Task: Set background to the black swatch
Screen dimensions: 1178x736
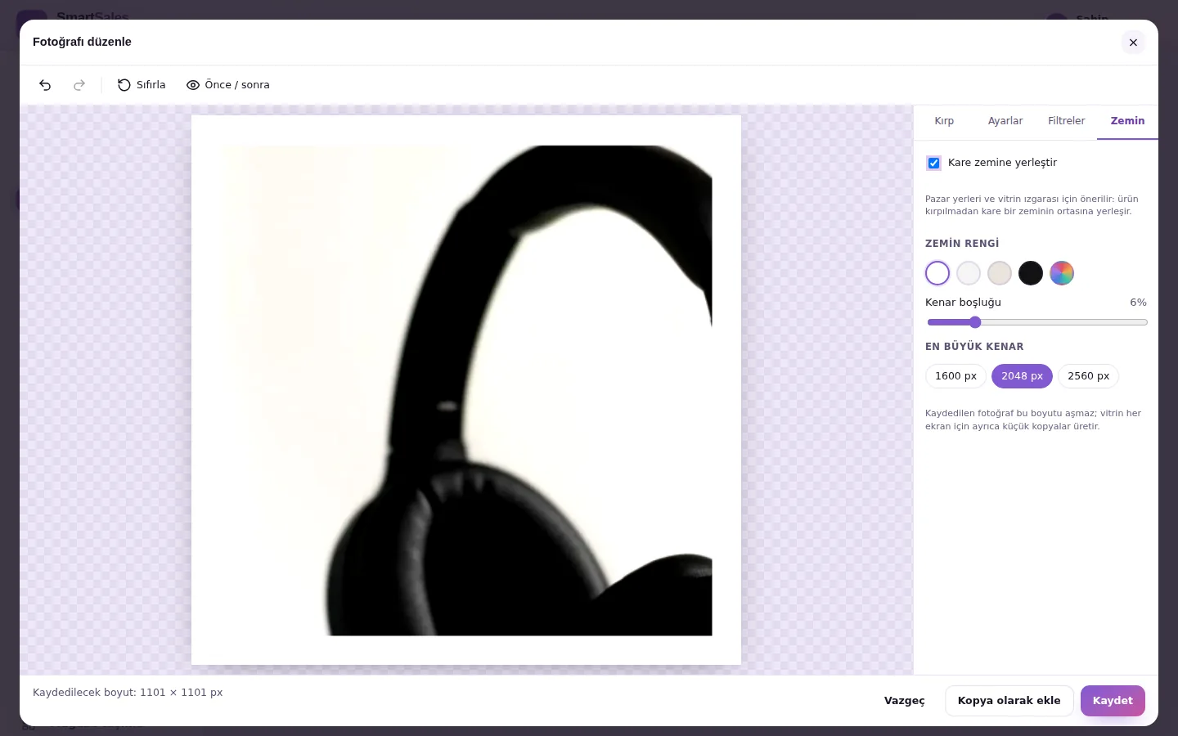Action: click(x=1031, y=273)
